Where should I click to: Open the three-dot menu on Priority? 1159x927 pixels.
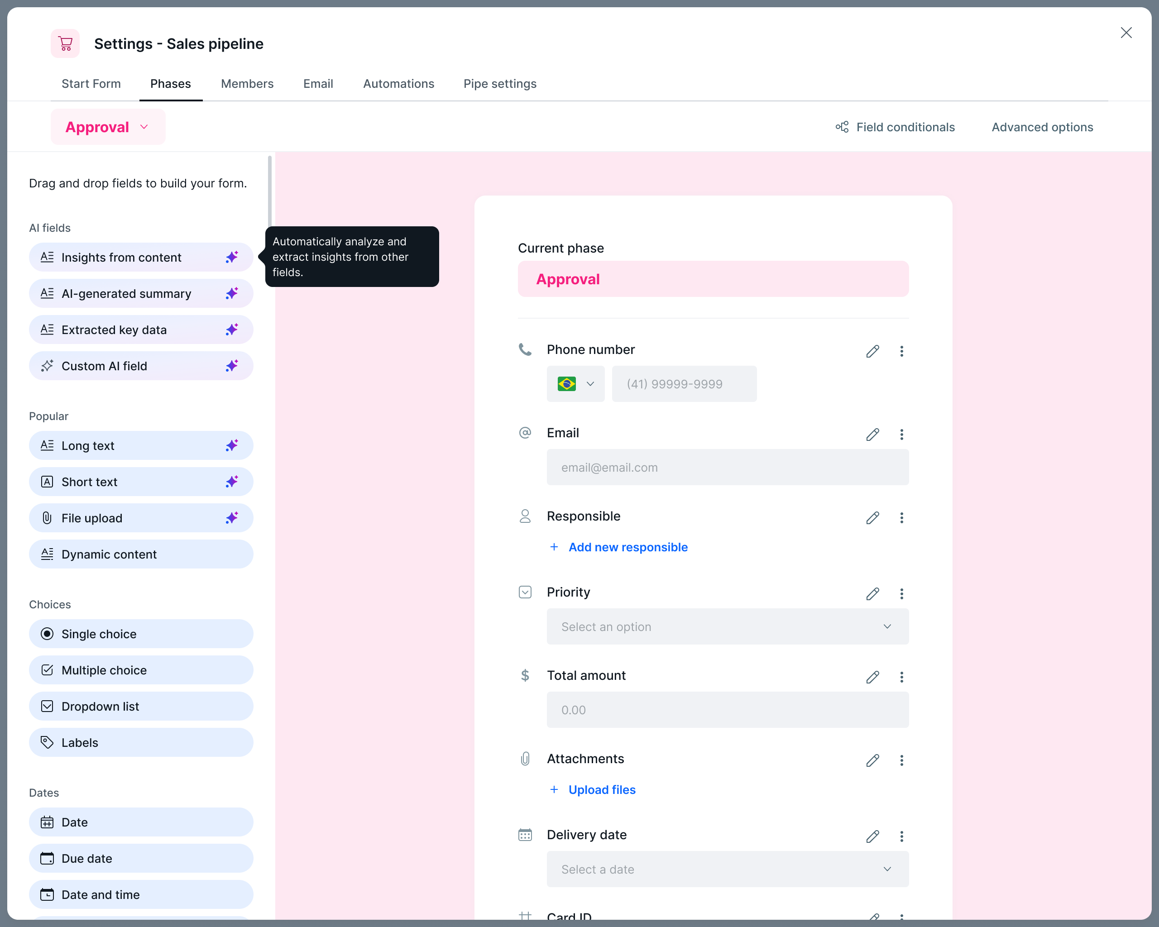pyautogui.click(x=901, y=594)
